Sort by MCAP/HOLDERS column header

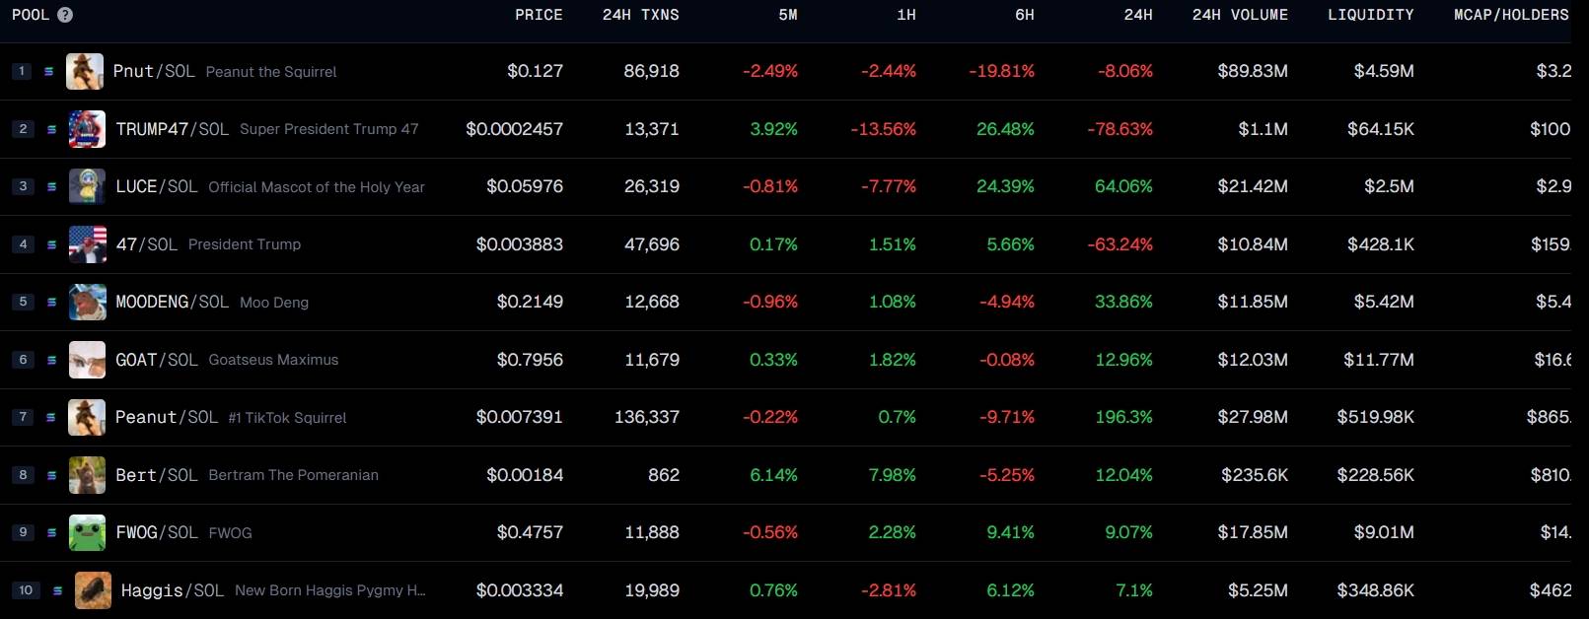point(1510,15)
